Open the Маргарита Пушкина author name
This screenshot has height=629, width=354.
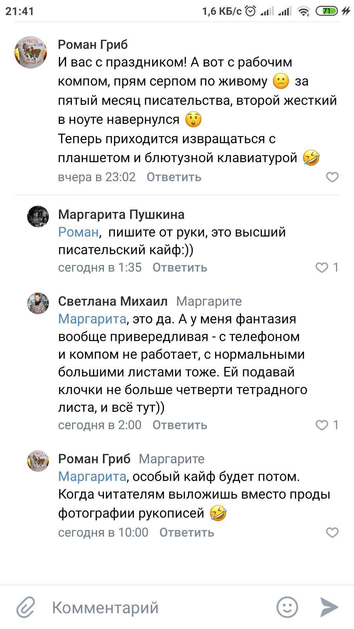(x=121, y=215)
